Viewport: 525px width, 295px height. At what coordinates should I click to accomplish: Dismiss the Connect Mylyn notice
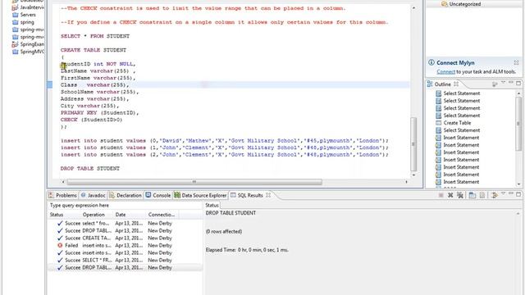click(x=516, y=62)
